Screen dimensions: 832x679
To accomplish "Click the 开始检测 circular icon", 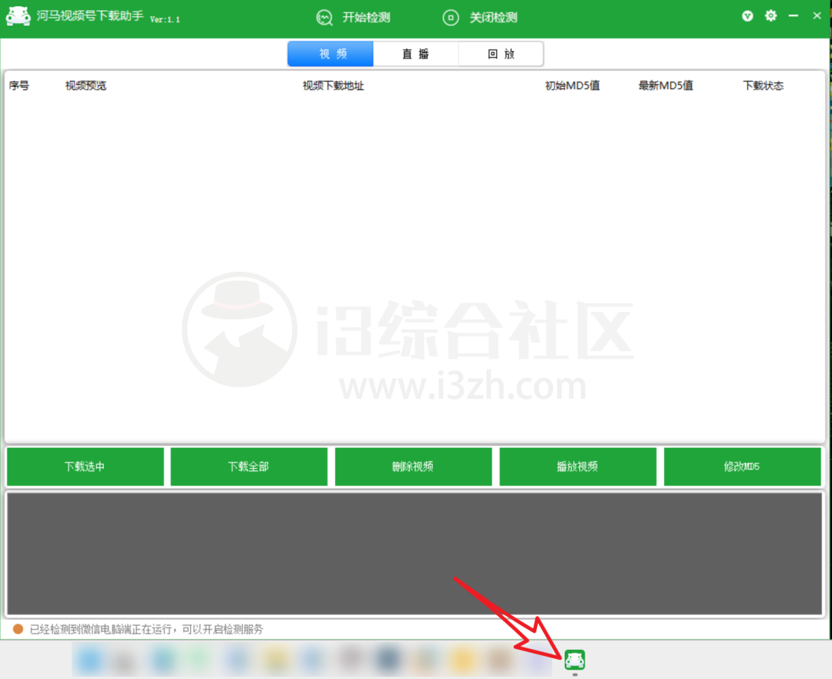I will [x=324, y=18].
